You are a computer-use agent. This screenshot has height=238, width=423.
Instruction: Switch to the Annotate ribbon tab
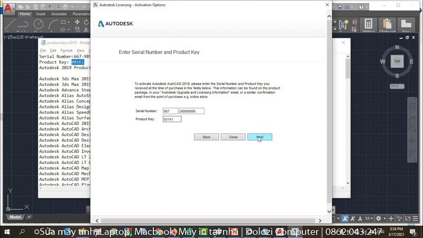[59, 14]
